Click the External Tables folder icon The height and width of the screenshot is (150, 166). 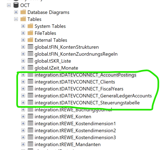coord(30,40)
